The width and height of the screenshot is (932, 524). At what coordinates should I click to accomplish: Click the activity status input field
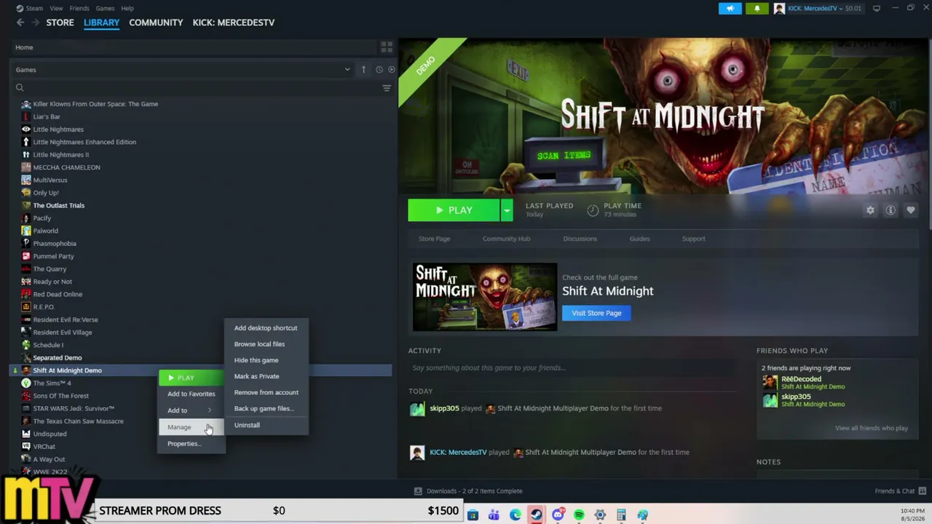point(572,368)
